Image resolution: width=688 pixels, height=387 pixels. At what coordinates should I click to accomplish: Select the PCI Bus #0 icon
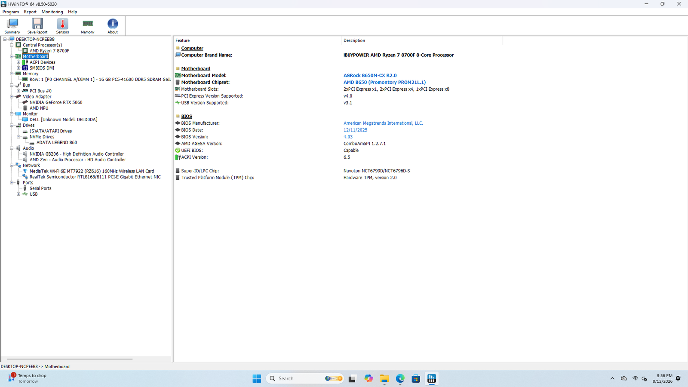point(25,91)
